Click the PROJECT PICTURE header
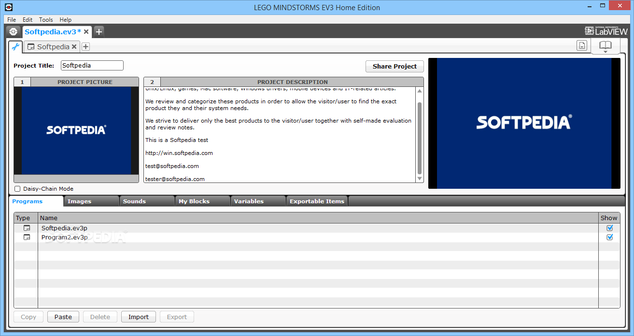The height and width of the screenshot is (336, 634). click(85, 82)
